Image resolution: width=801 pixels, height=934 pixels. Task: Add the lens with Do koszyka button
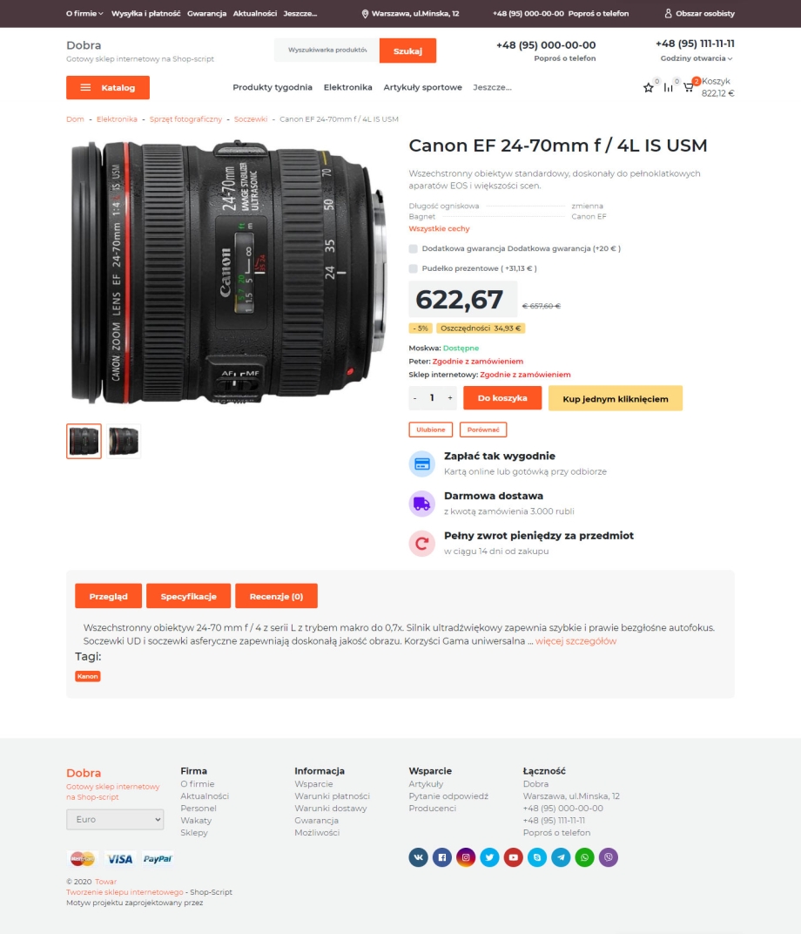pos(502,398)
